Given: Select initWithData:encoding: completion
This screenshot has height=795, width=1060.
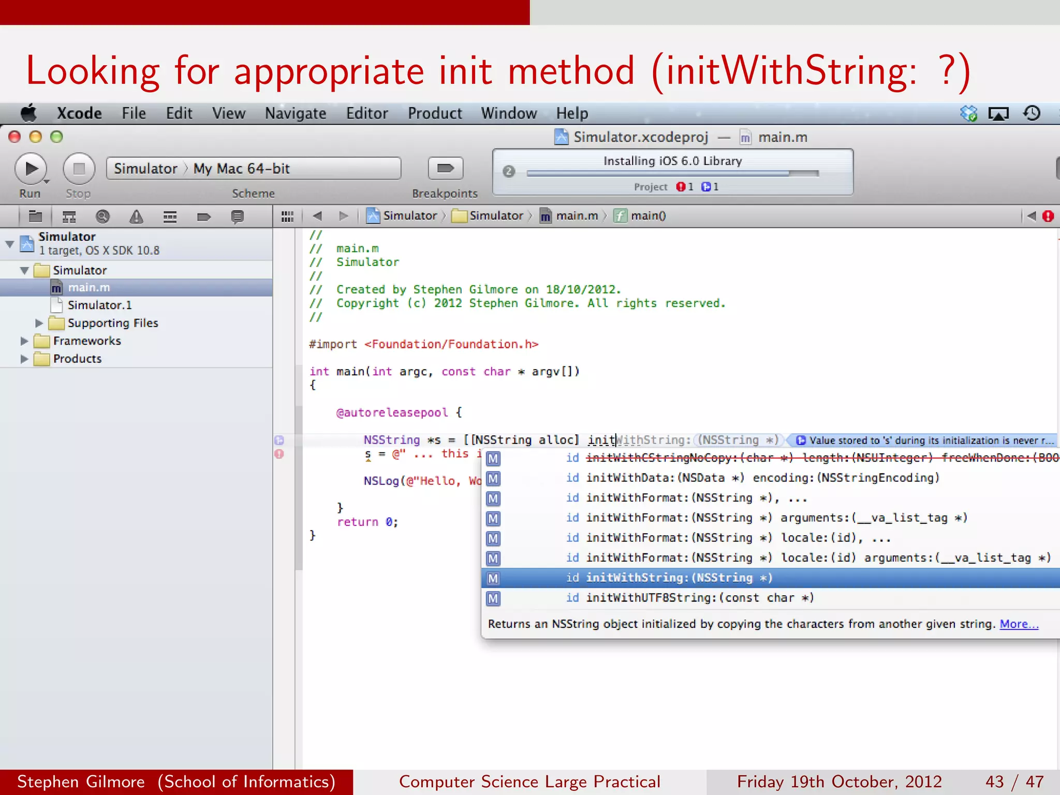Looking at the screenshot, I should click(770, 478).
